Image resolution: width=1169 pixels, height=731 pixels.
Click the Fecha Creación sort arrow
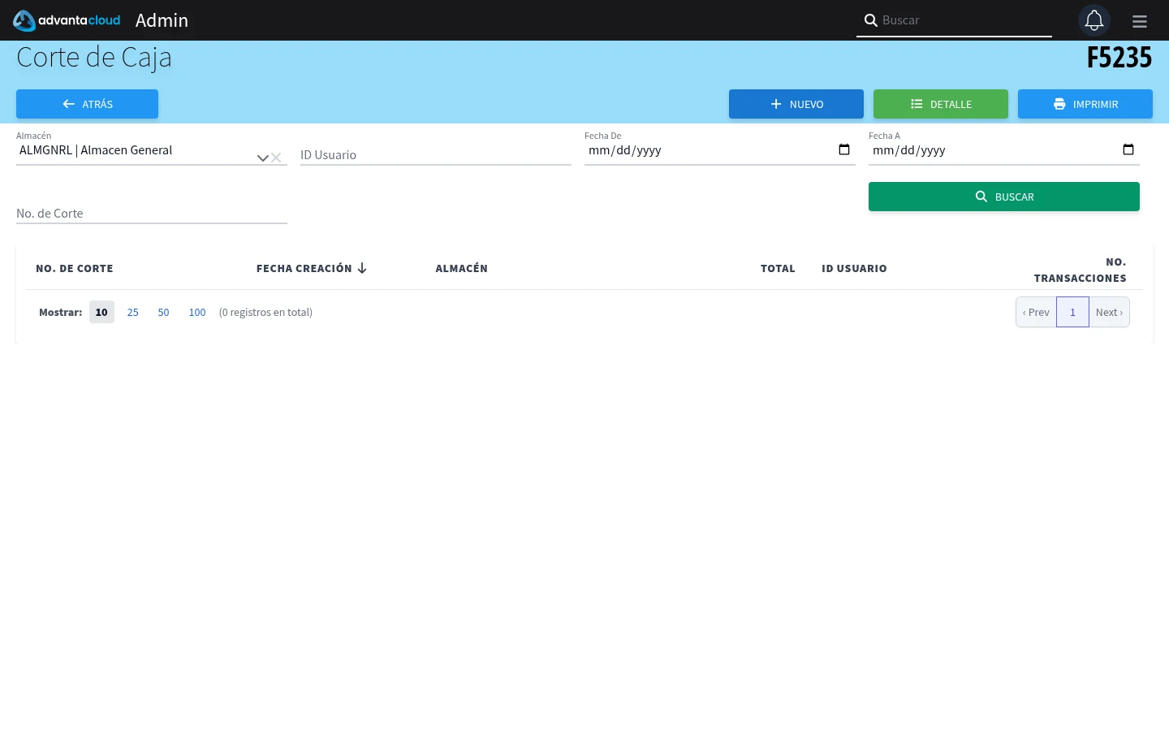362,269
